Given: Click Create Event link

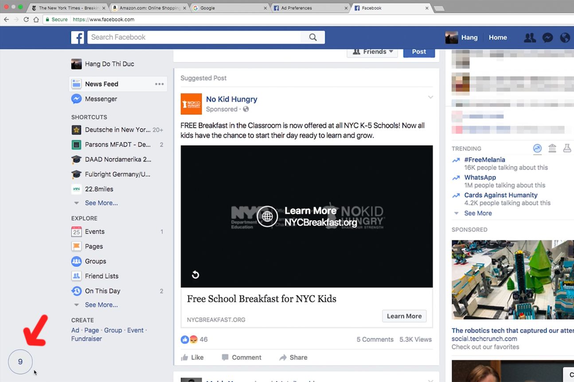Looking at the screenshot, I should coord(135,330).
